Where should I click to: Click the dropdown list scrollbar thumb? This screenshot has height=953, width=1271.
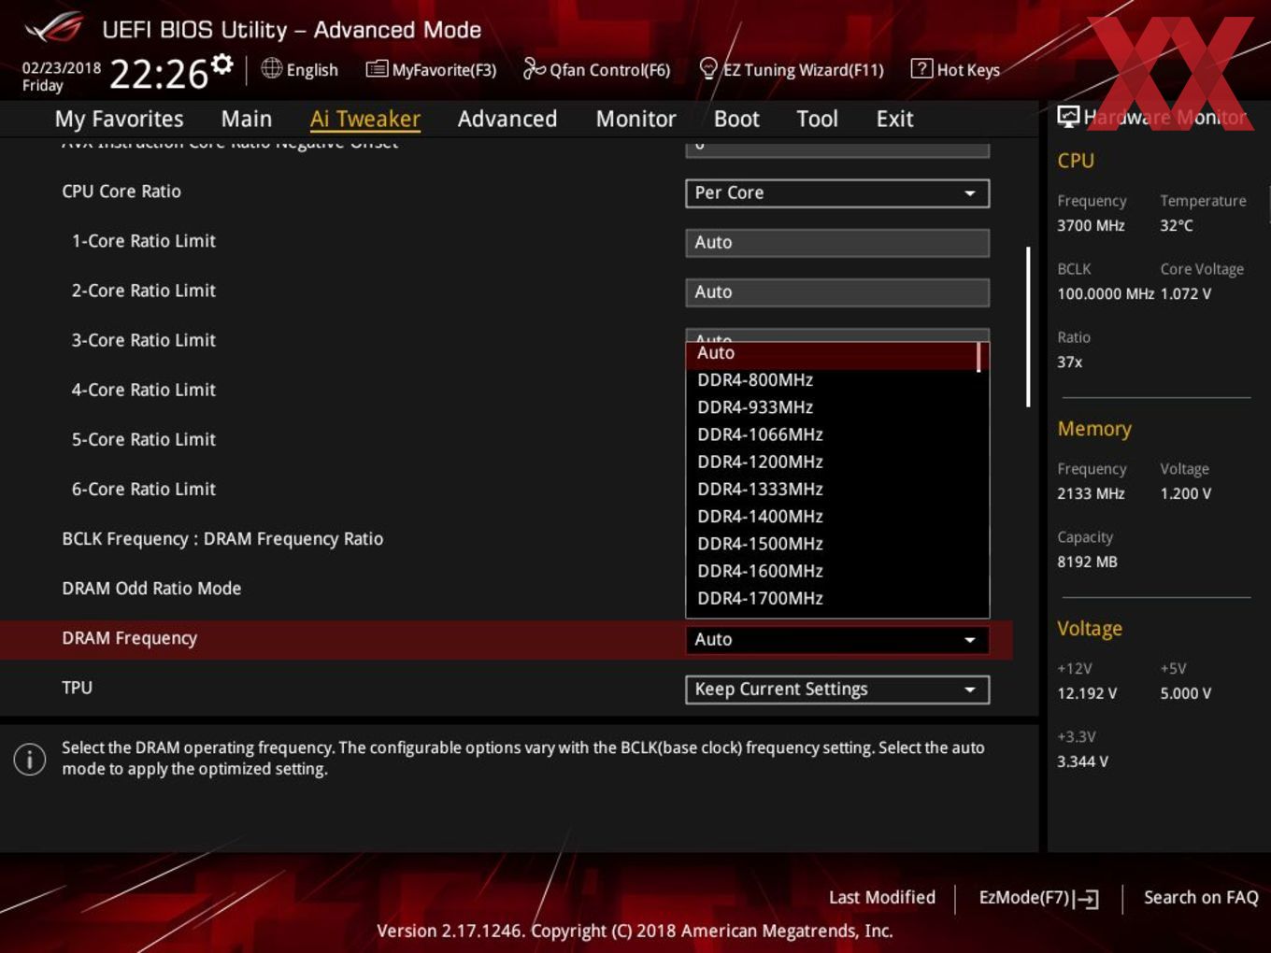(978, 356)
